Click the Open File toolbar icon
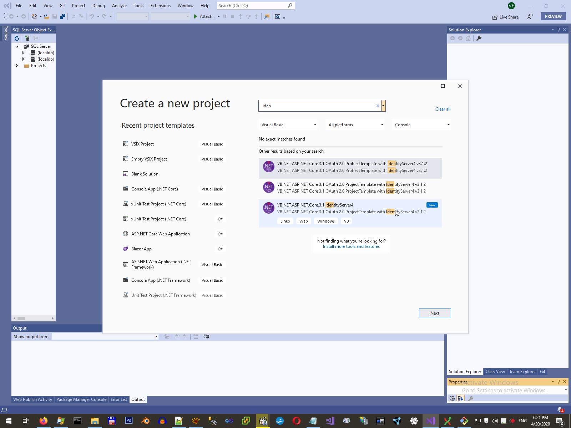 click(47, 16)
